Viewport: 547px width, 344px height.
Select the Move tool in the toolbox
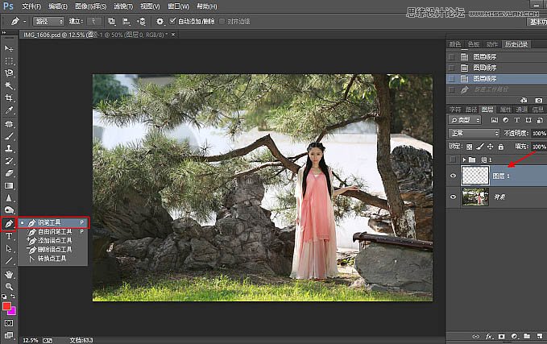point(9,48)
